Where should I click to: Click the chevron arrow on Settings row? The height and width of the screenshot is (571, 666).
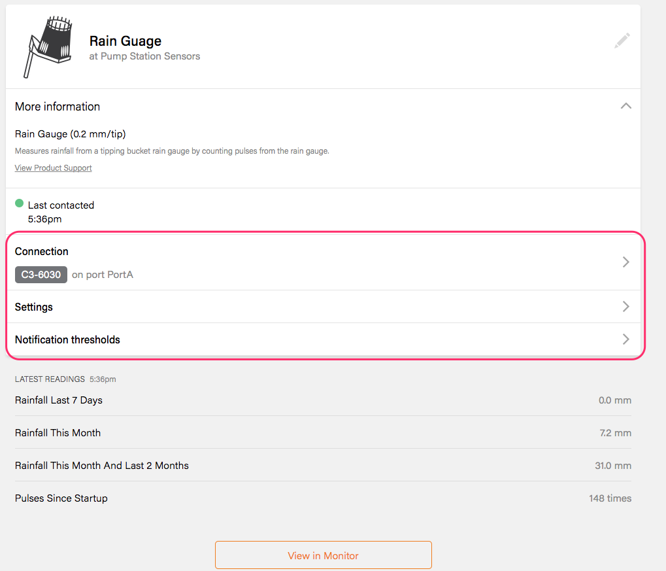coord(625,306)
